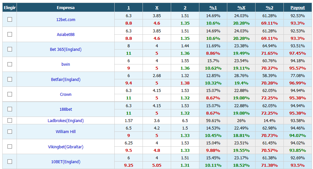Open the 188bet company link
Screen dimensions: 313x169
tap(66, 109)
